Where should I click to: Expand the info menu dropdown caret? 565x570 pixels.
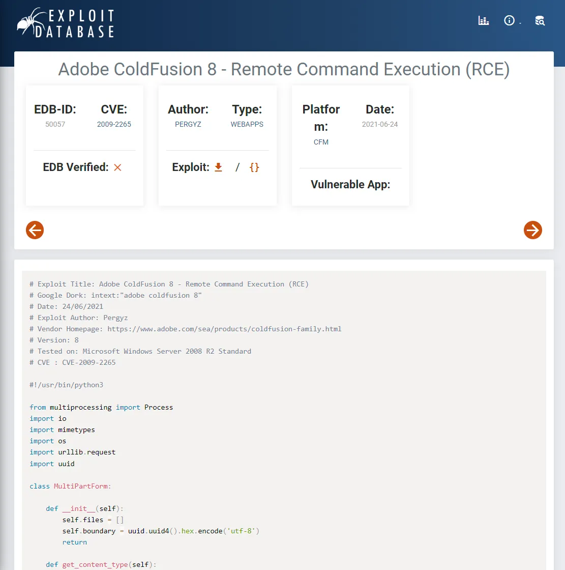(520, 23)
